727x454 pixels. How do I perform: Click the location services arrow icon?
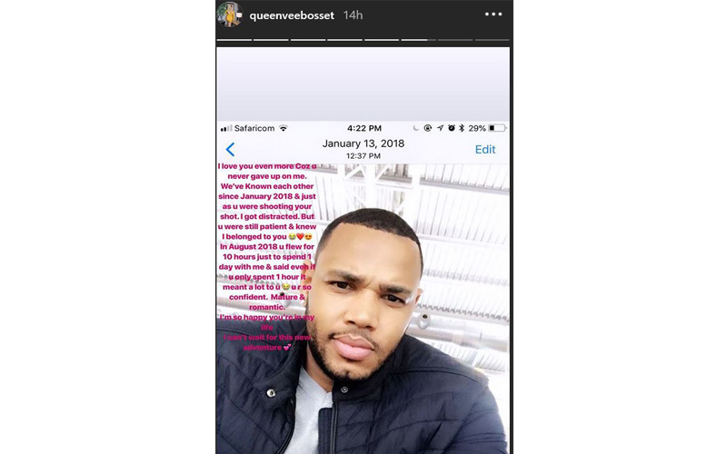point(440,128)
